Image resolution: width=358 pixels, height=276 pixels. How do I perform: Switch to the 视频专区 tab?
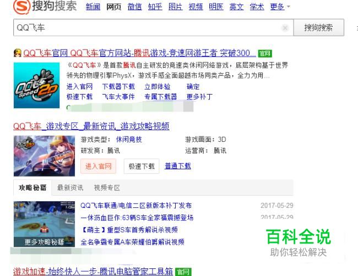click(x=107, y=187)
